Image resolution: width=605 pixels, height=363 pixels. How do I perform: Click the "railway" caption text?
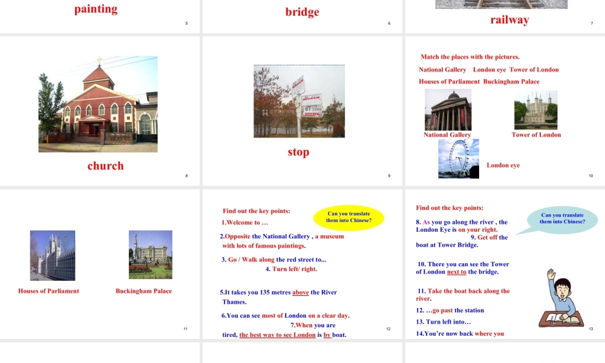click(509, 20)
